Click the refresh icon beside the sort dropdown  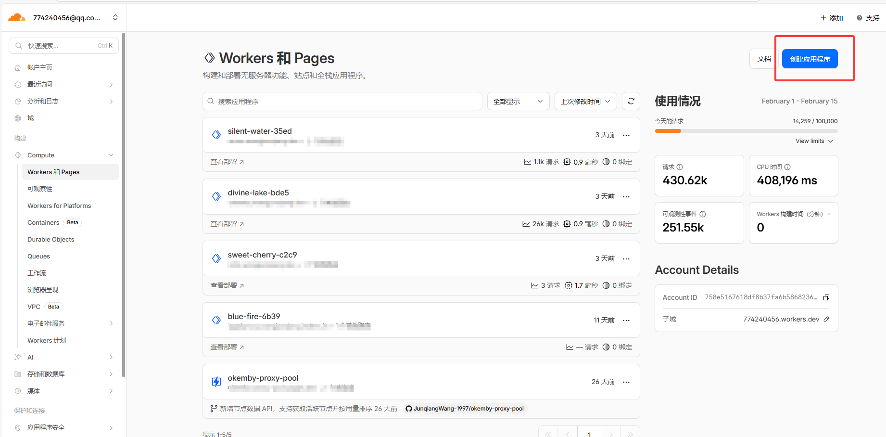631,101
